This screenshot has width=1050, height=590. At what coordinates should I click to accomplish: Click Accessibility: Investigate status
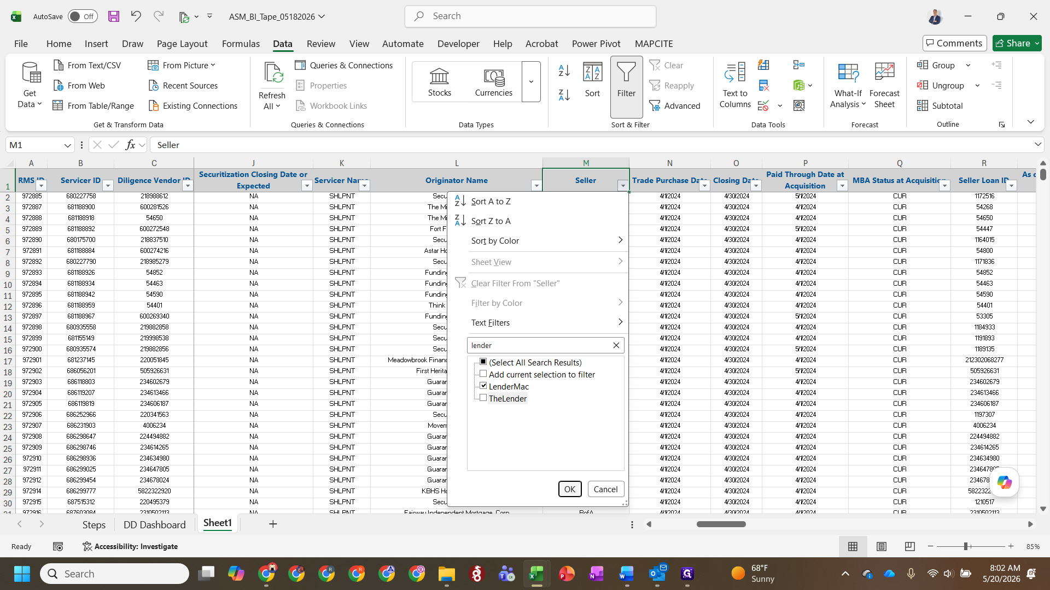coord(130,546)
